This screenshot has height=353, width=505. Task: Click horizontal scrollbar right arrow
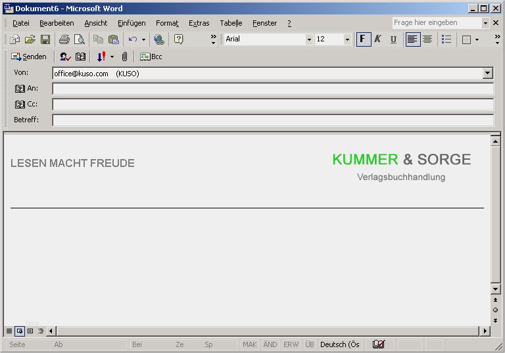click(x=485, y=331)
